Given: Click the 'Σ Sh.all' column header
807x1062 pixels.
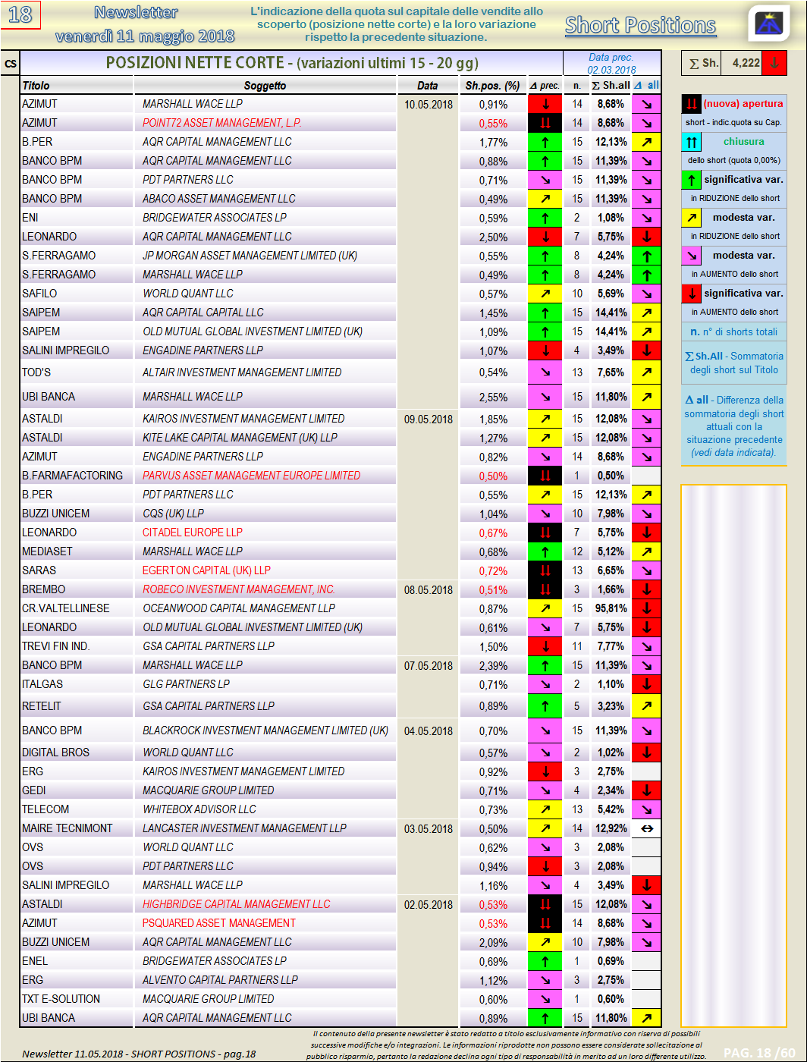Looking at the screenshot, I should coord(611,86).
